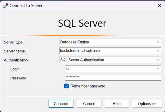Click the Connect to Server title icon
This screenshot has width=165, height=112.
[x=6, y=5]
